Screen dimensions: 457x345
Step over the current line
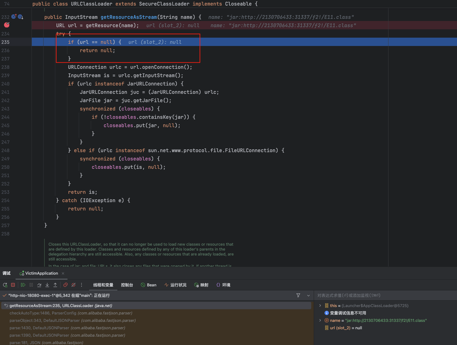[39, 285]
